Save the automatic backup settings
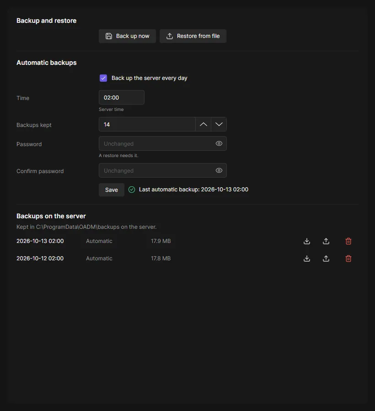The width and height of the screenshot is (375, 411). coord(112,190)
